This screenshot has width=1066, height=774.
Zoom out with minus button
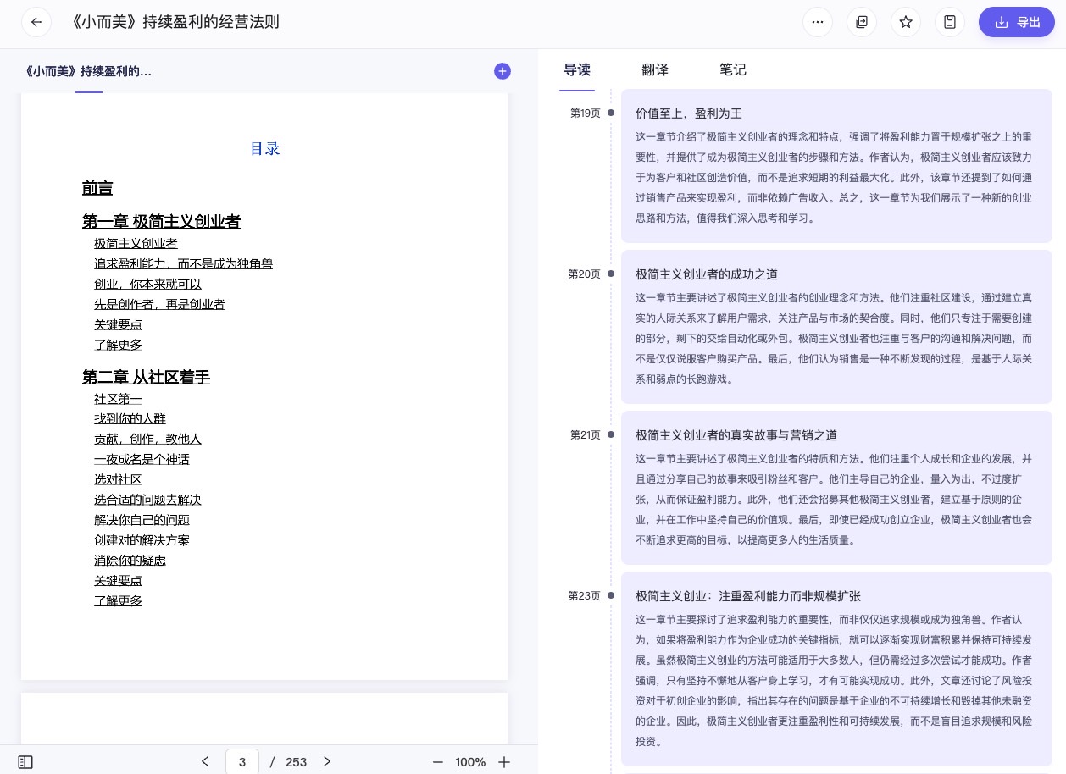pos(438,762)
